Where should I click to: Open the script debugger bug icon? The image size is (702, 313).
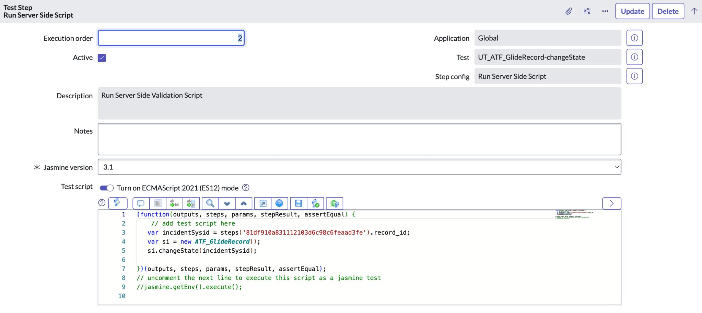(x=334, y=203)
